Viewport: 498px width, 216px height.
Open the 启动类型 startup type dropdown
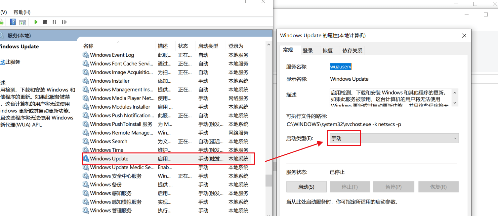pyautogui.click(x=393, y=138)
